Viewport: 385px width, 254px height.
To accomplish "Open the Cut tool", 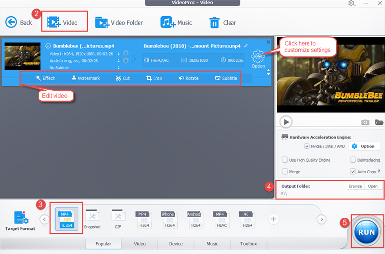I will pos(123,78).
